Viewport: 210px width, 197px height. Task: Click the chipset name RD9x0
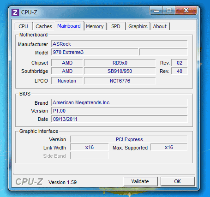(120, 63)
